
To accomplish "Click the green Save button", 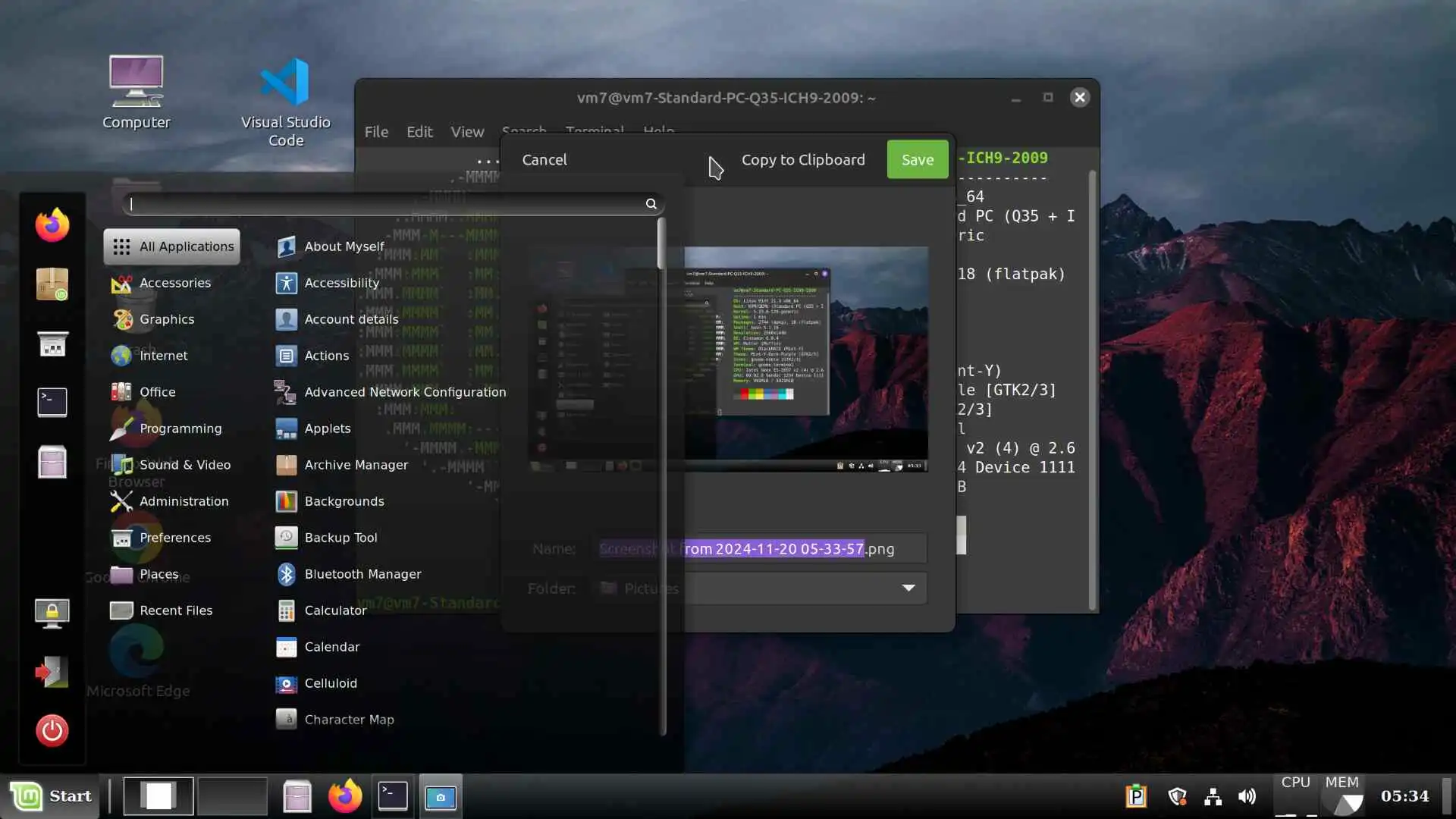I will pyautogui.click(x=917, y=160).
